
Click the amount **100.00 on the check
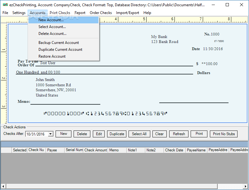coord(210,64)
